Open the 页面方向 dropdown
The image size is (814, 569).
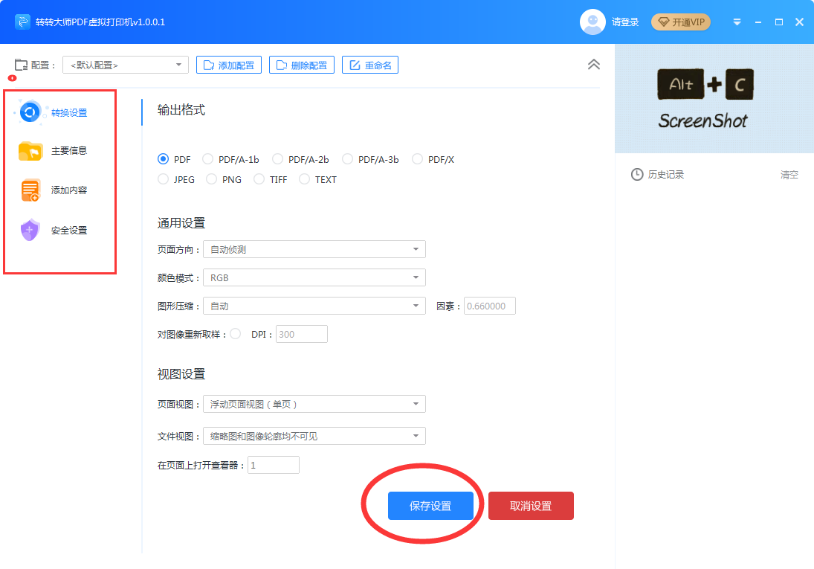314,249
